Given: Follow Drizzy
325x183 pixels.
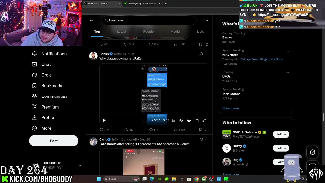Looking at the screenshot, I should click(x=281, y=148).
